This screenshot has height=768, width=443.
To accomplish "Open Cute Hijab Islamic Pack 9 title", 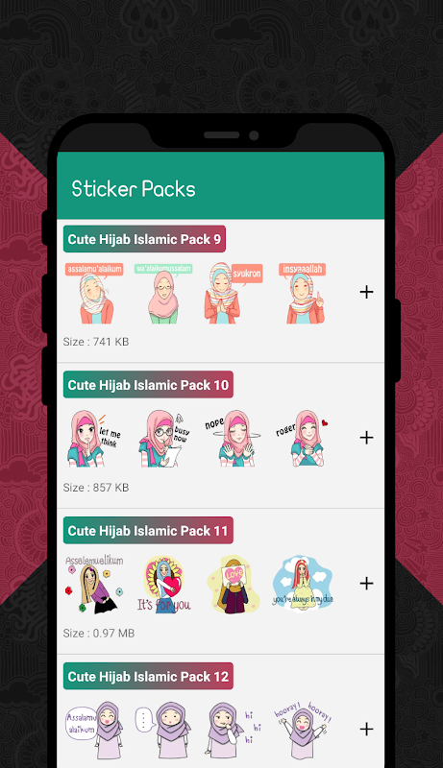I will (144, 239).
